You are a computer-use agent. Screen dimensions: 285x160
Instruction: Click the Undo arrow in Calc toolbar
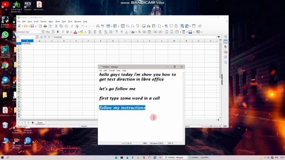pyautogui.click(x=83, y=26)
